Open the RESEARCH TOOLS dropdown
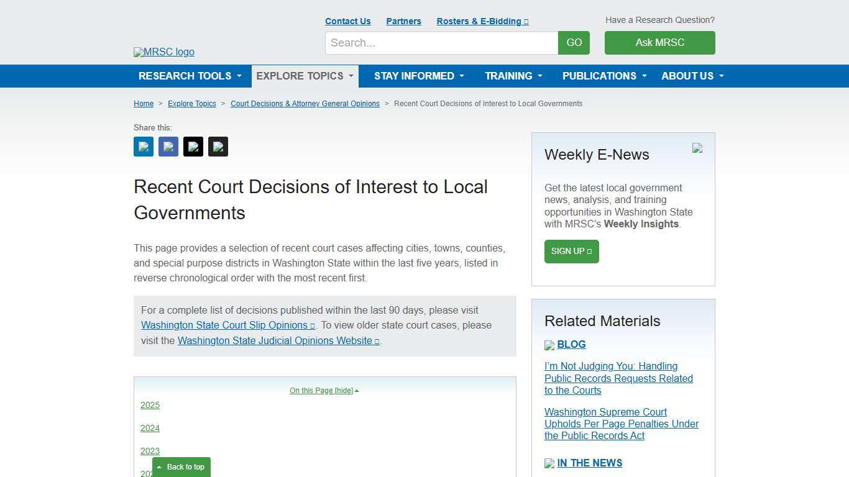The image size is (849, 477). tap(190, 76)
